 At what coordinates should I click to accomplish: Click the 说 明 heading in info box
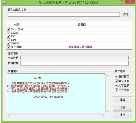click(37, 78)
